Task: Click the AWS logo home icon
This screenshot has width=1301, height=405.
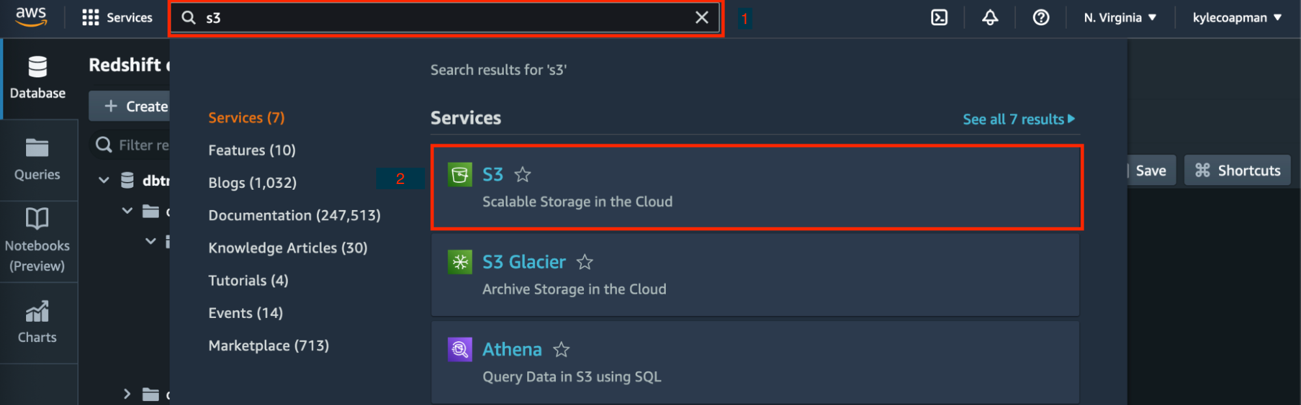Action: coord(31,17)
